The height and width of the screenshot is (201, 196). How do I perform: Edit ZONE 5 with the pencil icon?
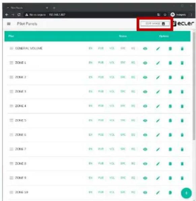pos(158,121)
